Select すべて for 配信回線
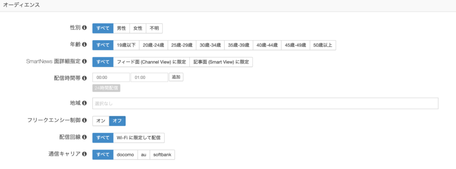The image size is (456, 169). point(103,137)
